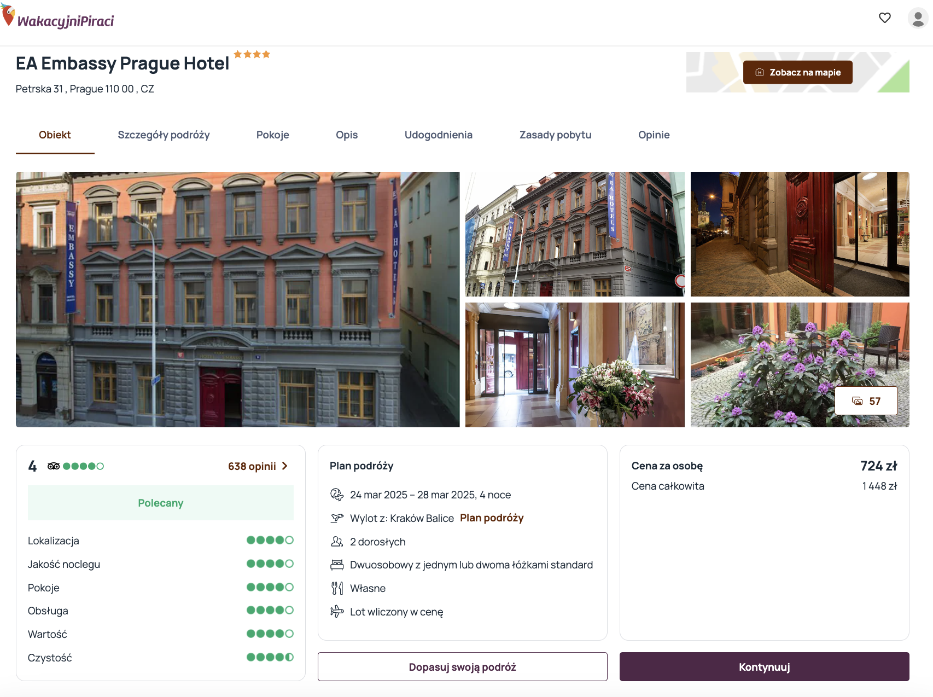Viewport: 933px width, 697px height.
Task: Click the 724 zł price per person
Action: pos(879,466)
